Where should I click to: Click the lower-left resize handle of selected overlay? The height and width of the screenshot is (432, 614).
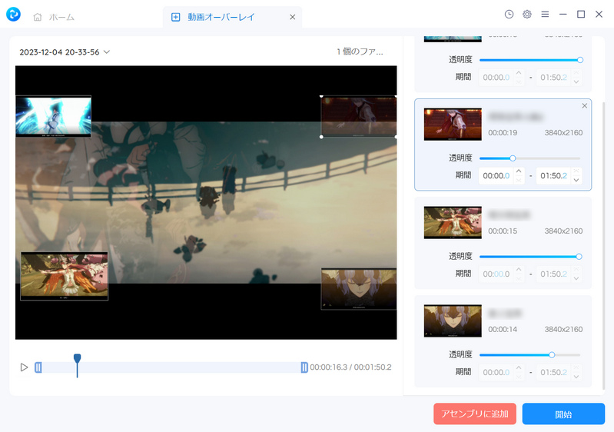point(321,137)
